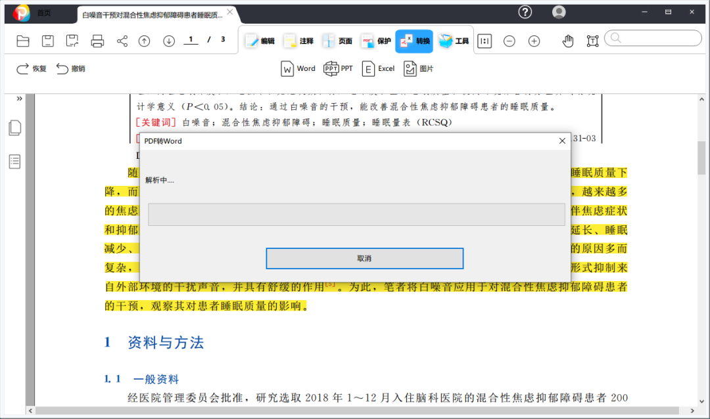This screenshot has width=710, height=419.
Task: Switch to the 编辑 tab
Action: point(260,41)
